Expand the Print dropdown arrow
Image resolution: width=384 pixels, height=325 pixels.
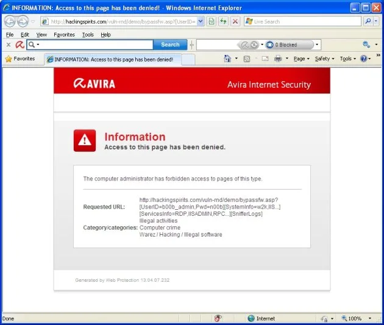(286, 59)
